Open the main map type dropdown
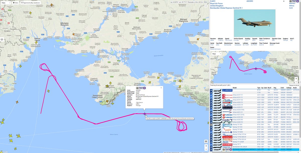This screenshot has width=301, height=153. 5,3
